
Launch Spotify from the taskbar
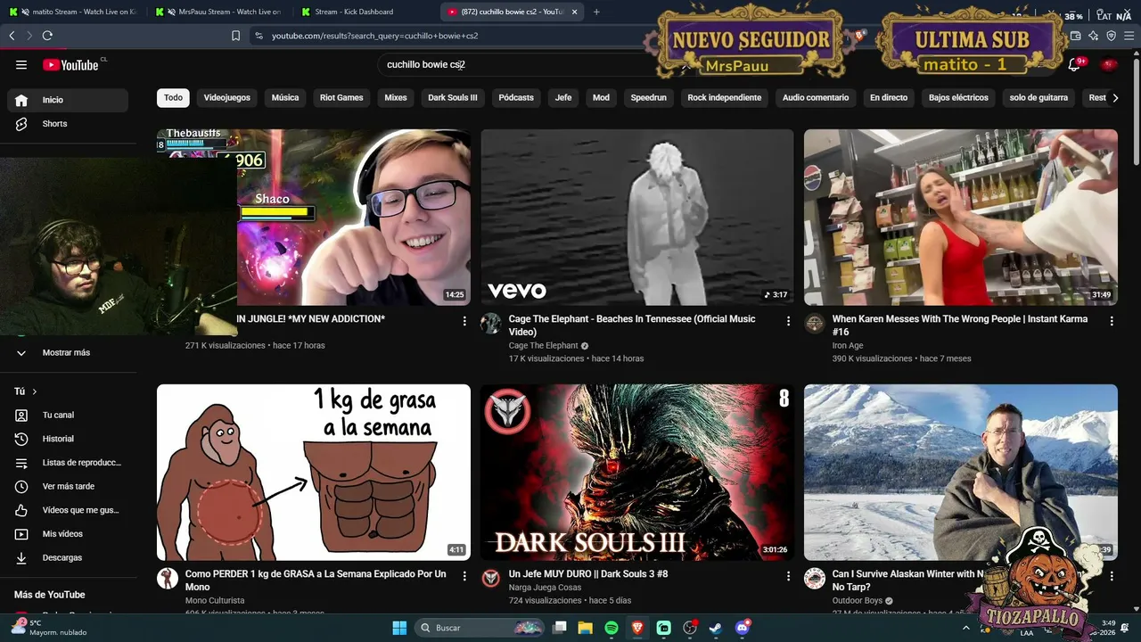tap(612, 628)
